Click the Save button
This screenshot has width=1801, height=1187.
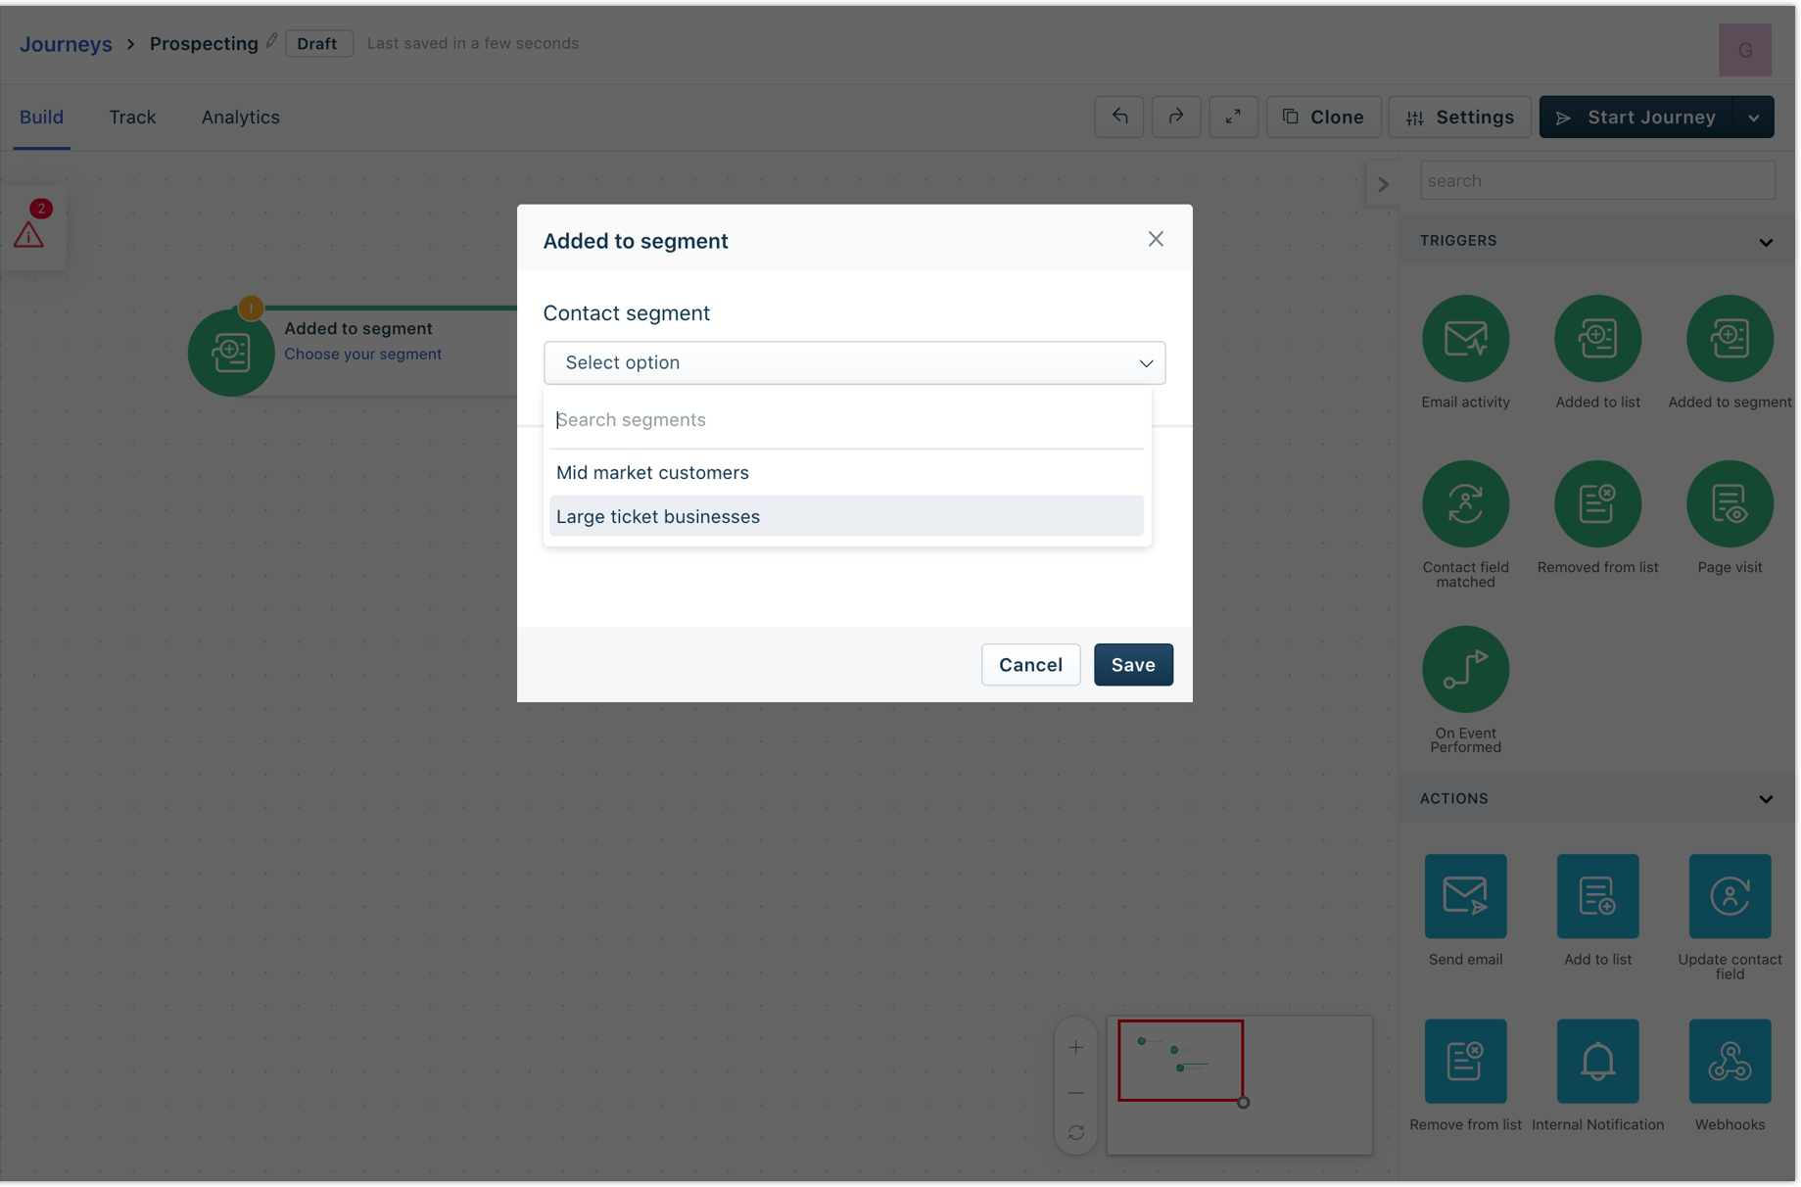point(1133,665)
